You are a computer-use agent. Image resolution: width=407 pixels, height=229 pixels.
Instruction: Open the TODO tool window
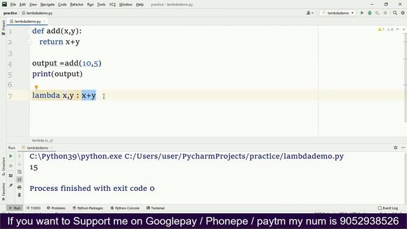pyautogui.click(x=34, y=208)
